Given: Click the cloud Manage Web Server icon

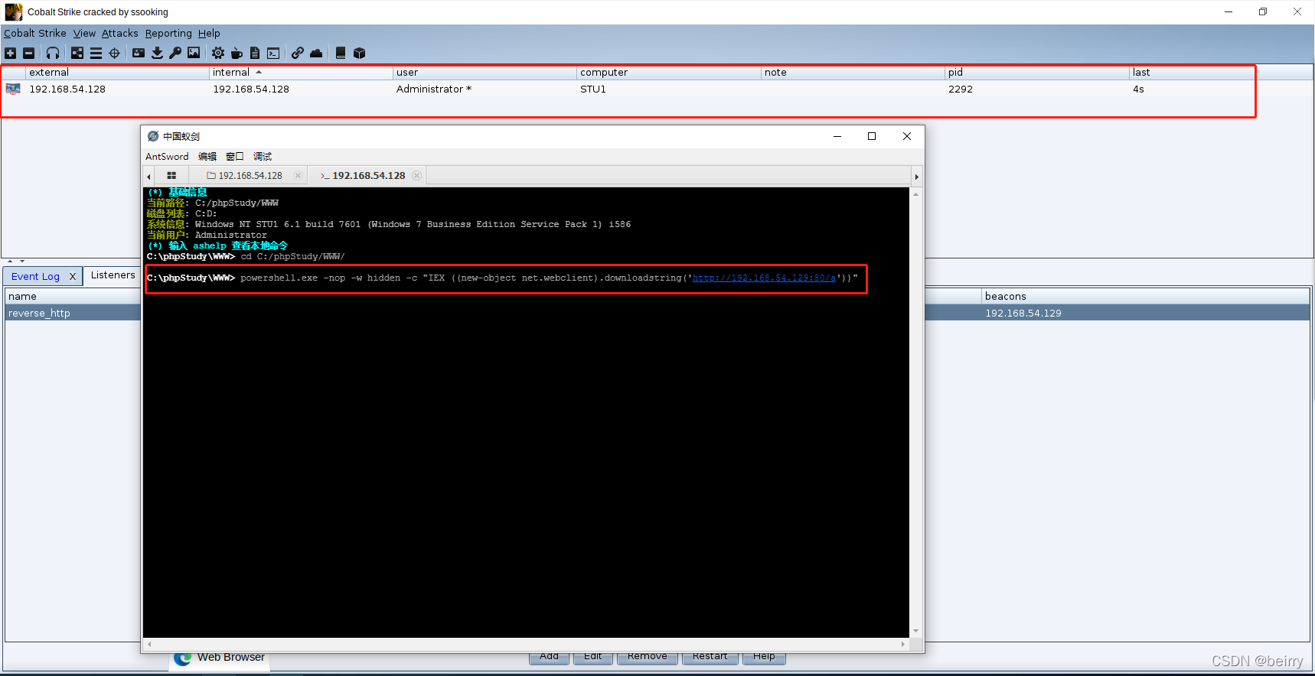Looking at the screenshot, I should 316,53.
